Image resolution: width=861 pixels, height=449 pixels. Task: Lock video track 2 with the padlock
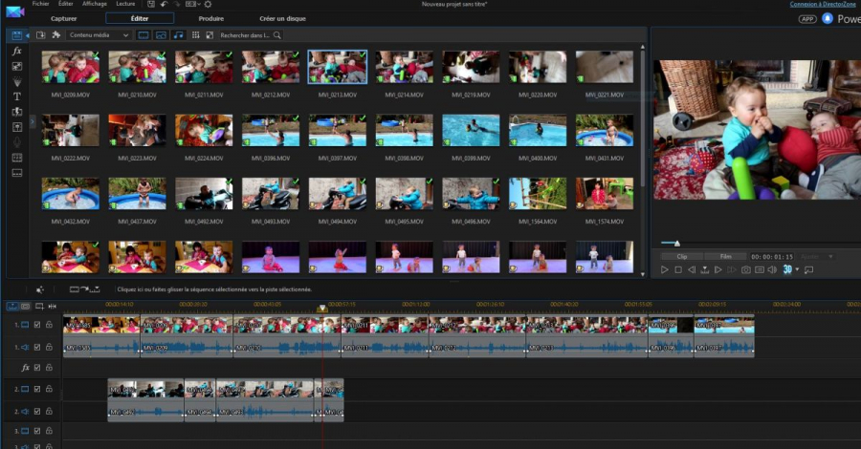click(50, 390)
